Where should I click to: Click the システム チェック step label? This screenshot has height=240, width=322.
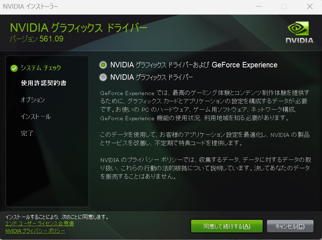[x=40, y=68]
